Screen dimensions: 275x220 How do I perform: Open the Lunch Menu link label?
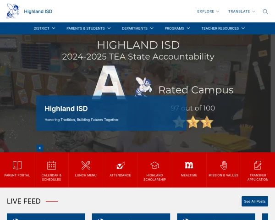click(86, 175)
